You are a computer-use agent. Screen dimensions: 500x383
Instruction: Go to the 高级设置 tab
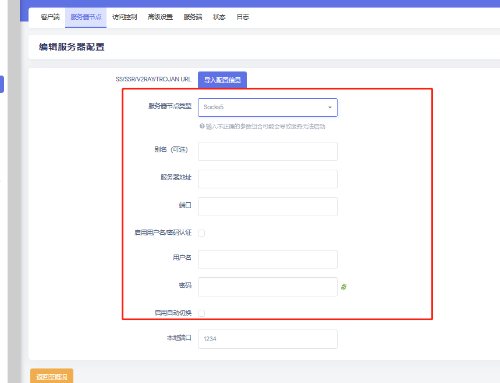[160, 17]
